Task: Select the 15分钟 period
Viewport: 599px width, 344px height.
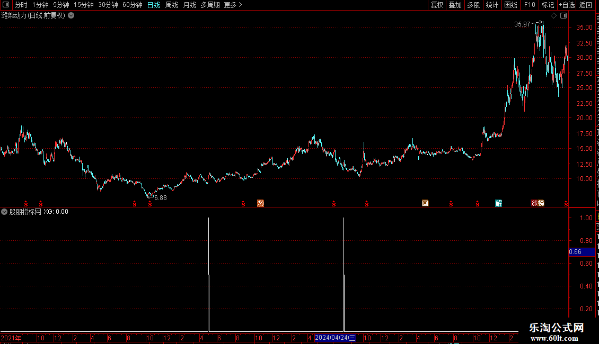Action: pos(84,5)
